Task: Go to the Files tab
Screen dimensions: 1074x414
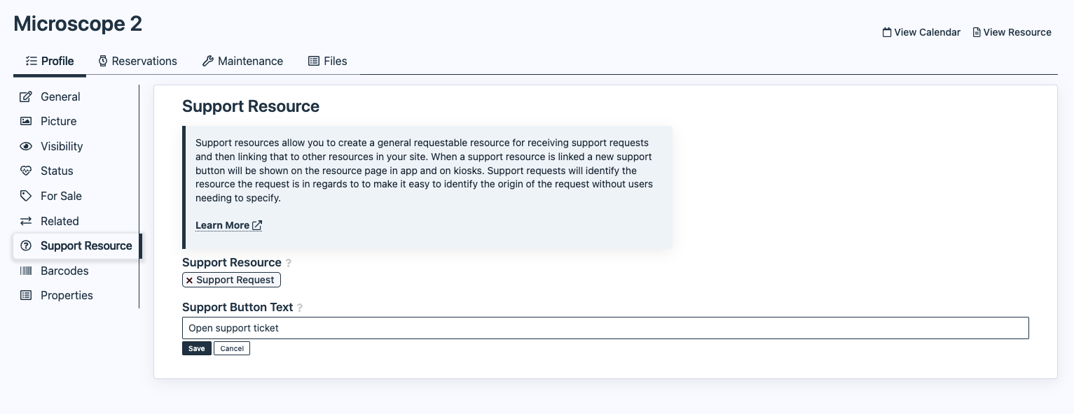Action: (x=328, y=61)
